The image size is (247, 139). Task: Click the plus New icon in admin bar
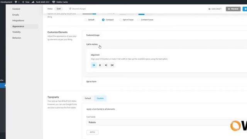pyautogui.click(x=23, y=2)
